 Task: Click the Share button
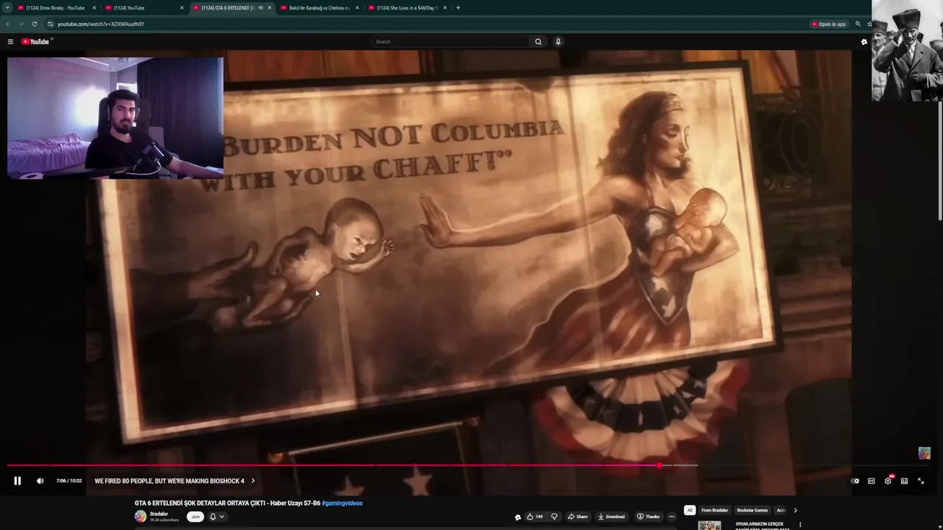[578, 517]
